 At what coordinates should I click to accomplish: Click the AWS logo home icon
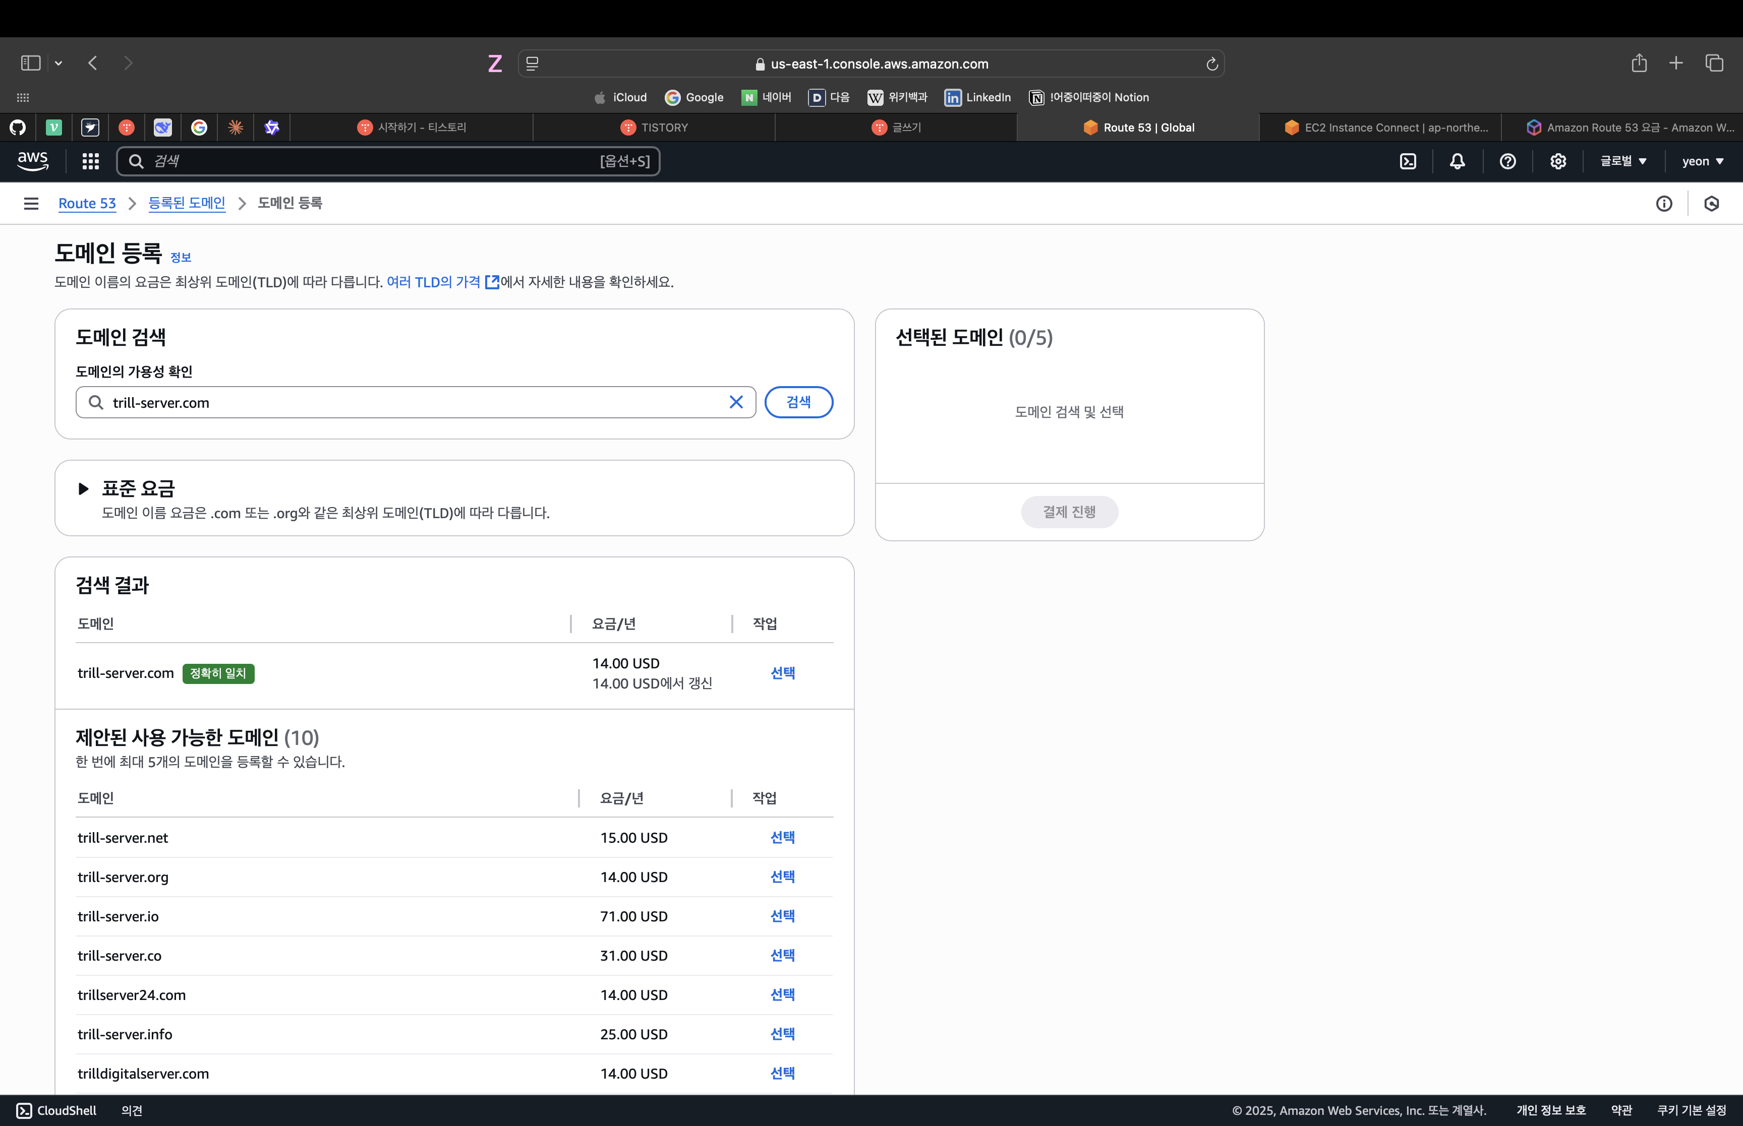(33, 162)
